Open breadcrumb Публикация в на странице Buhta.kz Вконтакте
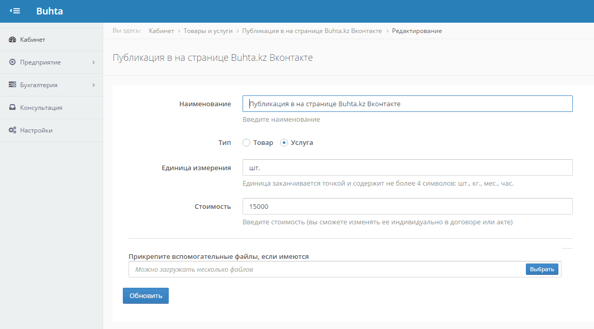 click(x=312, y=31)
